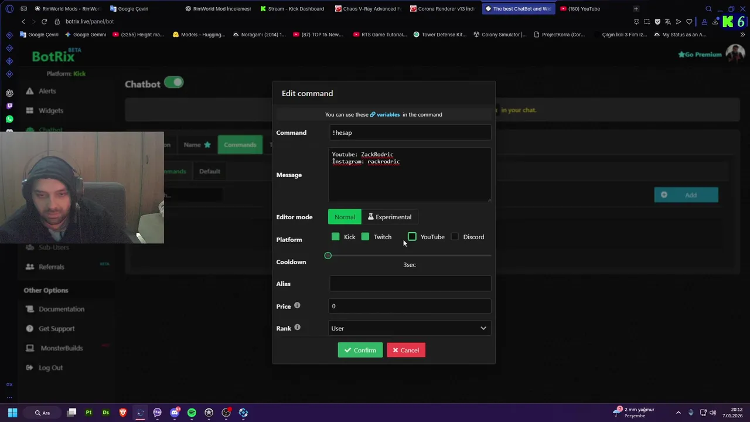750x422 pixels.
Task: Cancel the Edit command dialog
Action: tap(406, 350)
